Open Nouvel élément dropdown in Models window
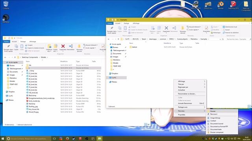Image resolution: width=252 pixels, height=141 pixels. 91,45
